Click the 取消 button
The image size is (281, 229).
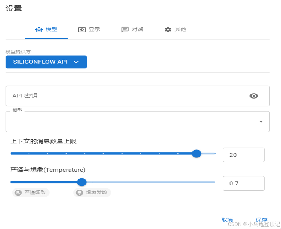click(227, 220)
